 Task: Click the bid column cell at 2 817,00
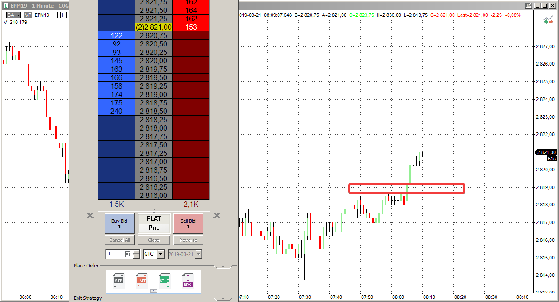(x=117, y=162)
